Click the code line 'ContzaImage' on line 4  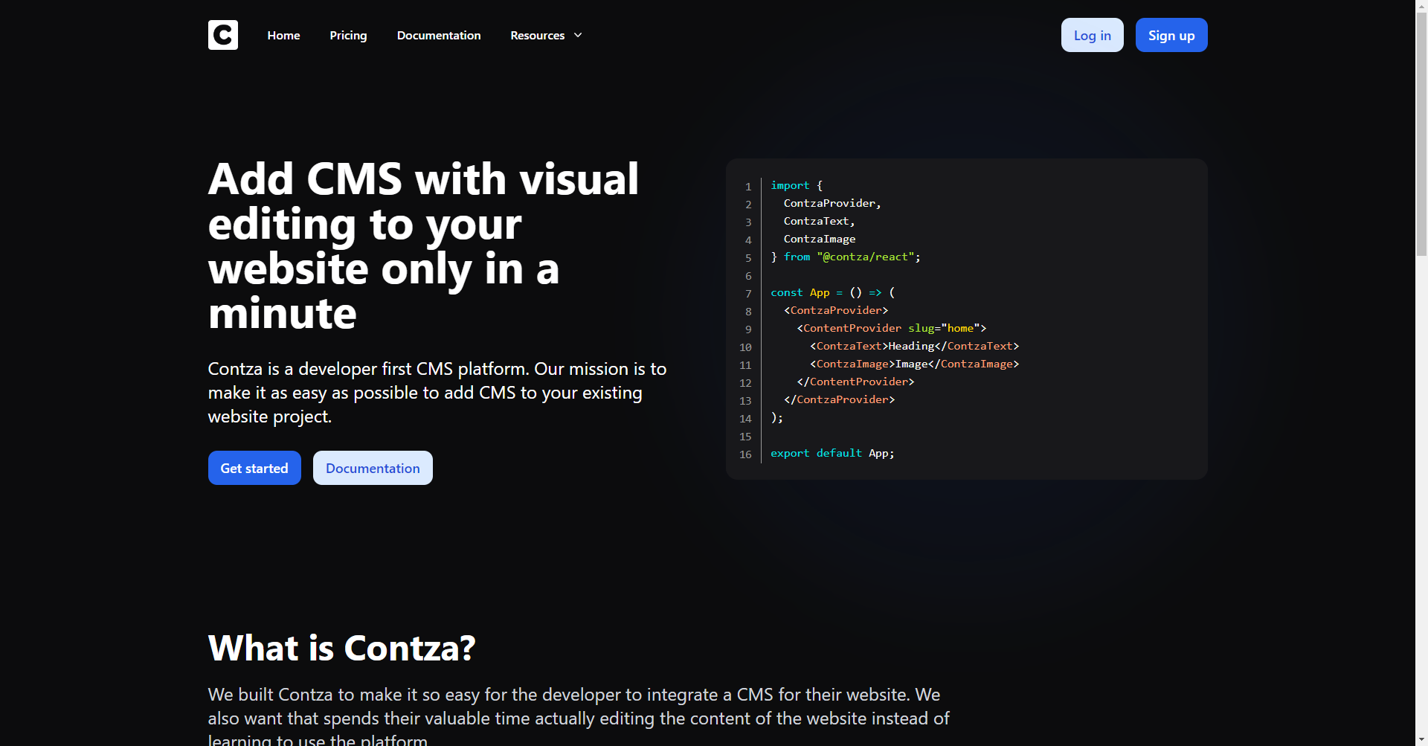pyautogui.click(x=820, y=239)
